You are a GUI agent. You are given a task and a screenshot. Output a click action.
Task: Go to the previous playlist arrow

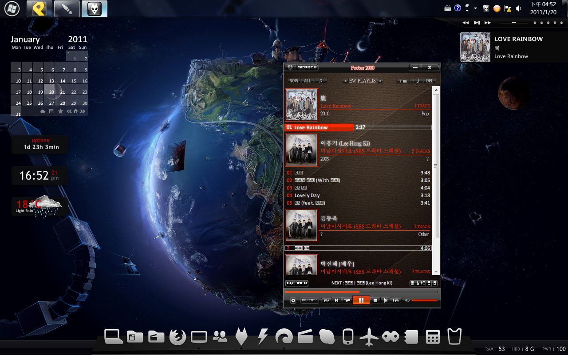[345, 81]
